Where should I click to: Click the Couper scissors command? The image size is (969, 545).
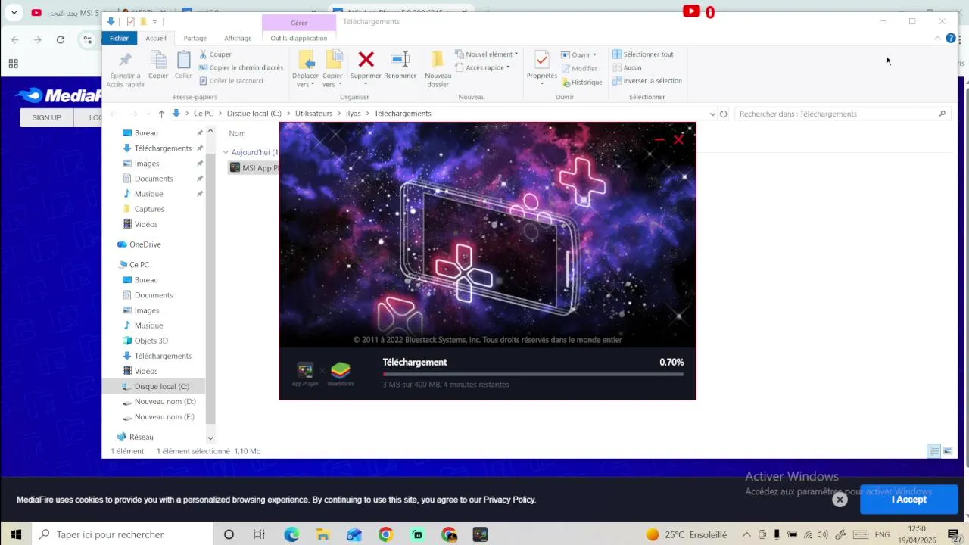(x=215, y=54)
